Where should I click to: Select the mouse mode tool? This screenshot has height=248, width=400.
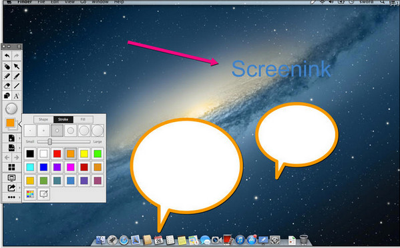7,66
